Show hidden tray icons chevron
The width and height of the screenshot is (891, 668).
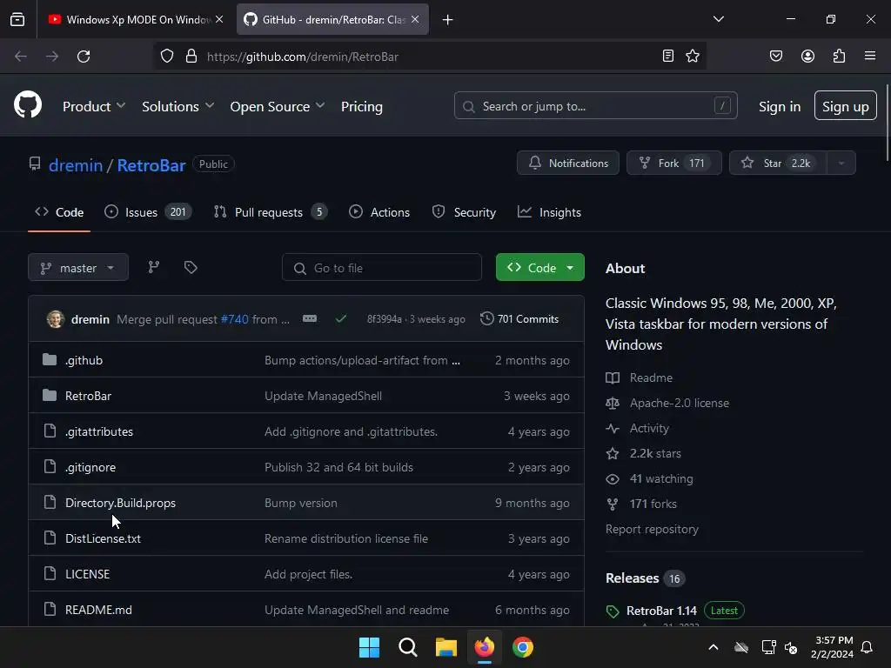tap(713, 647)
